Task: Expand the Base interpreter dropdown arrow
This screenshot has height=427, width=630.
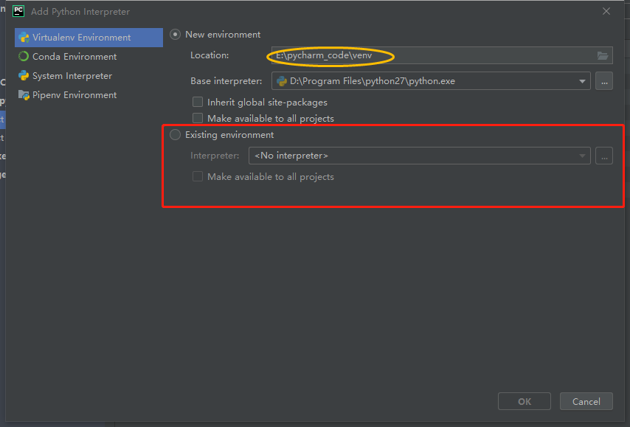Action: (582, 81)
